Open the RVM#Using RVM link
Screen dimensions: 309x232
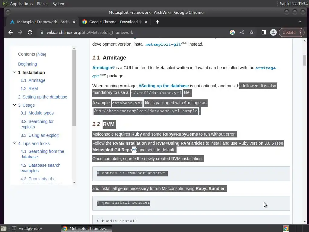point(173,143)
